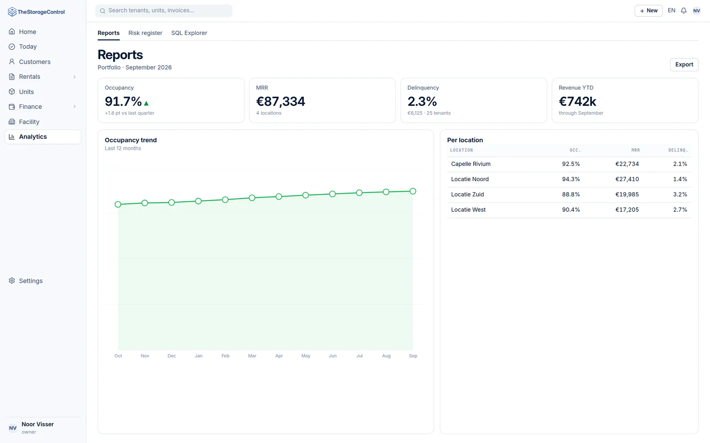Select the Locatie Zuid row
Screen dimensions: 710x443
[569, 195]
